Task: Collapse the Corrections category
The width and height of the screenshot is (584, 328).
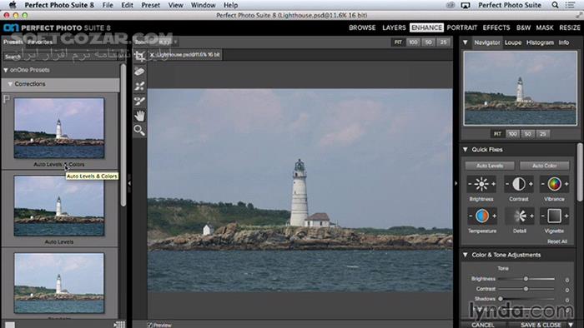Action: click(10, 84)
